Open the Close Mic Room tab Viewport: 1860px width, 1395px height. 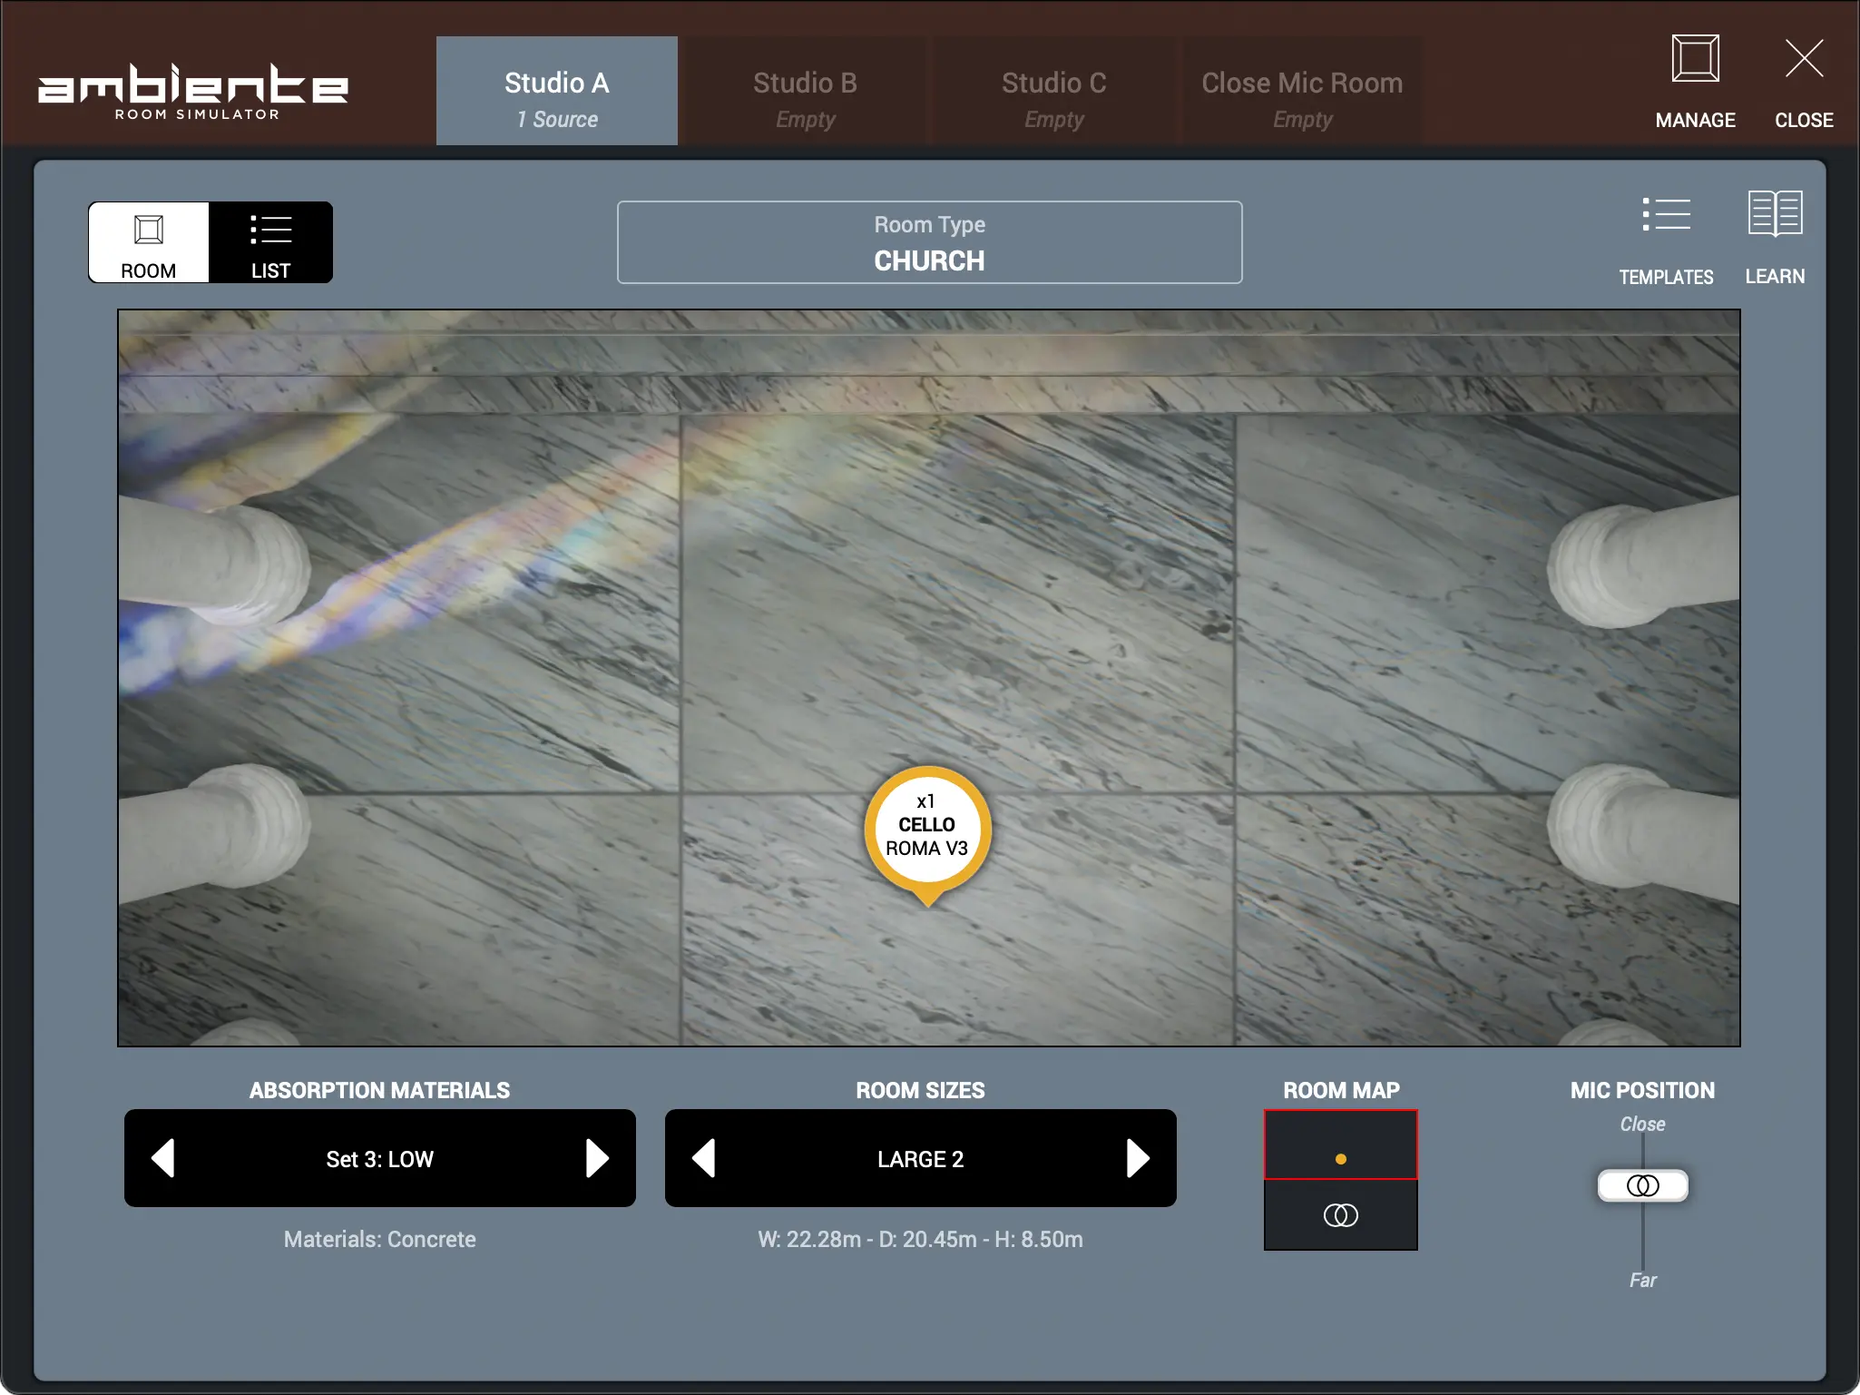click(x=1301, y=93)
